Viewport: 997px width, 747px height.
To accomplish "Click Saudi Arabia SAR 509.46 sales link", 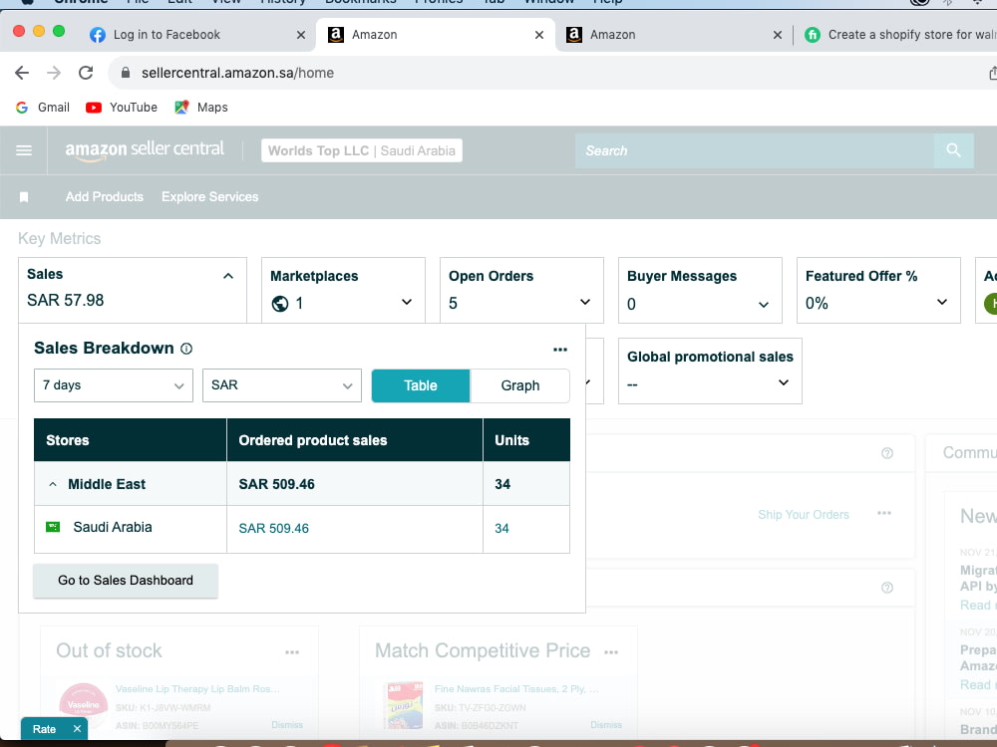I will 273,529.
